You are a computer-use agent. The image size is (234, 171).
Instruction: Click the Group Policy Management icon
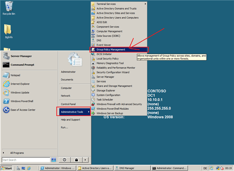(x=93, y=50)
